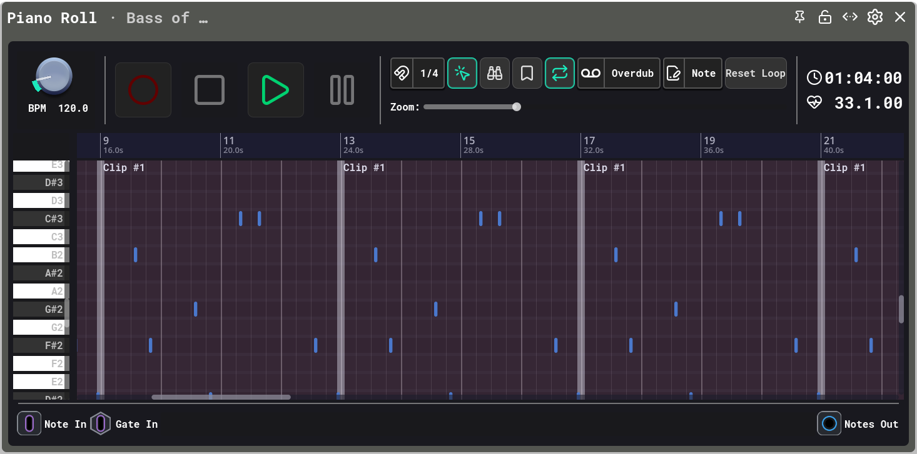
Task: Click the D3 piano key
Action: click(x=41, y=200)
